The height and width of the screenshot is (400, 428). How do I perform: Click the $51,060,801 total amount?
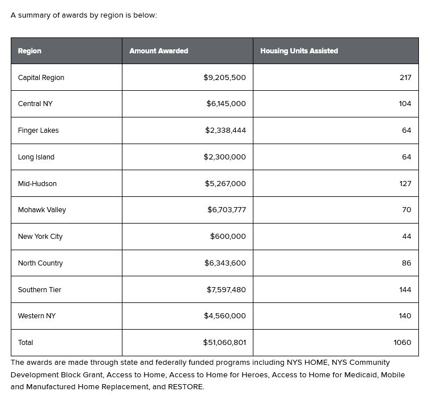click(224, 343)
